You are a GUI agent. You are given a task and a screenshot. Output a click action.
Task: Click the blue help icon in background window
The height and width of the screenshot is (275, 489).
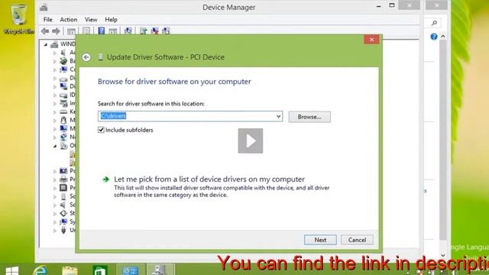coord(433,37)
